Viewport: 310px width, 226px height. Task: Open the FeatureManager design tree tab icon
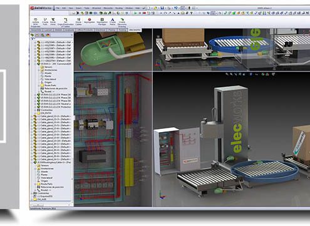pyautogui.click(x=33, y=35)
